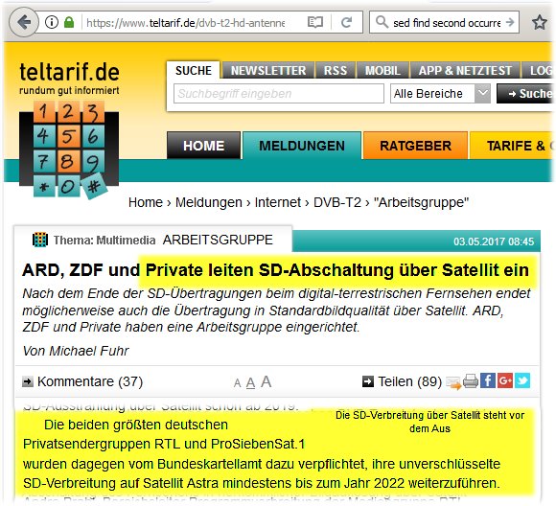Click the teltarif.de site title
556x506 pixels.
[x=69, y=72]
